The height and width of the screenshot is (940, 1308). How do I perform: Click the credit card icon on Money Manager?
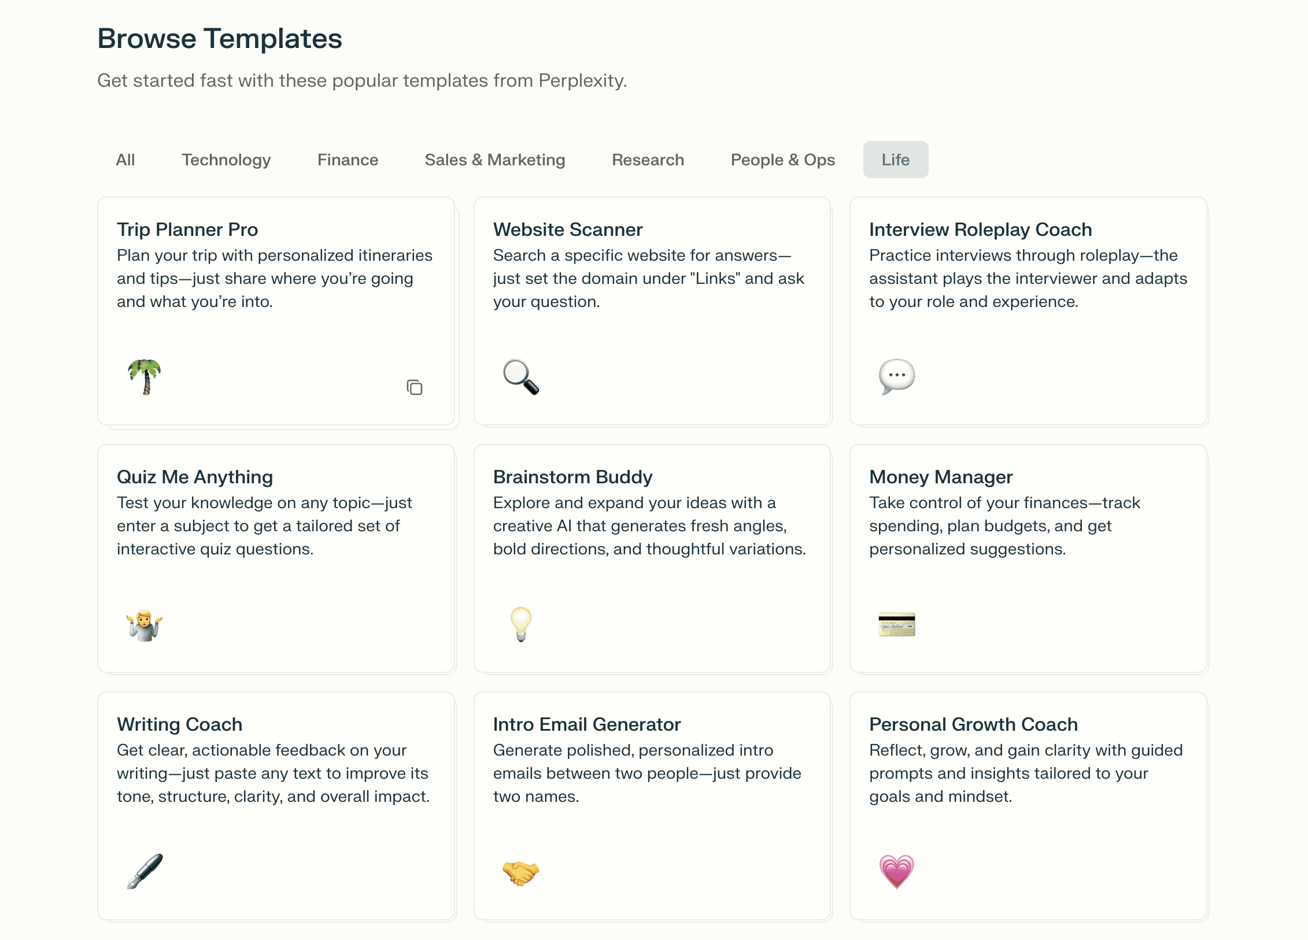pyautogui.click(x=897, y=624)
